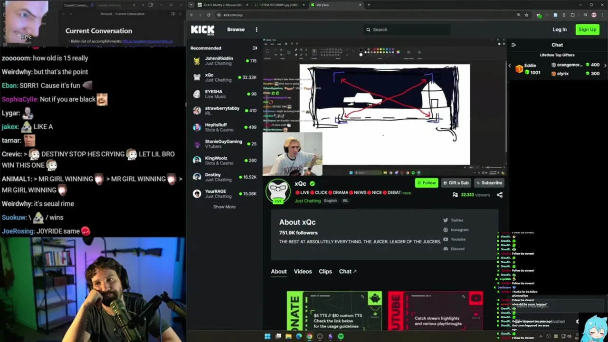
Task: Expand the list with Show More
Action: [x=224, y=207]
